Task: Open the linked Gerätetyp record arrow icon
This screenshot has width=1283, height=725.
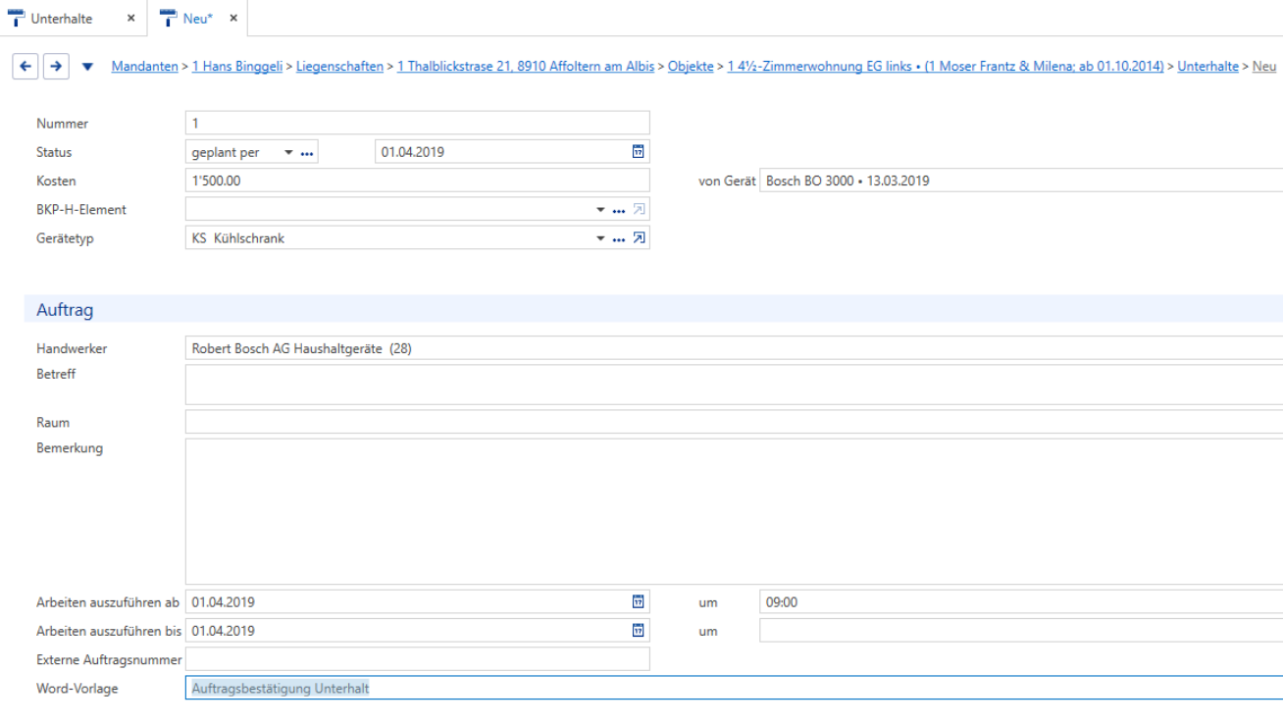Action: point(639,237)
